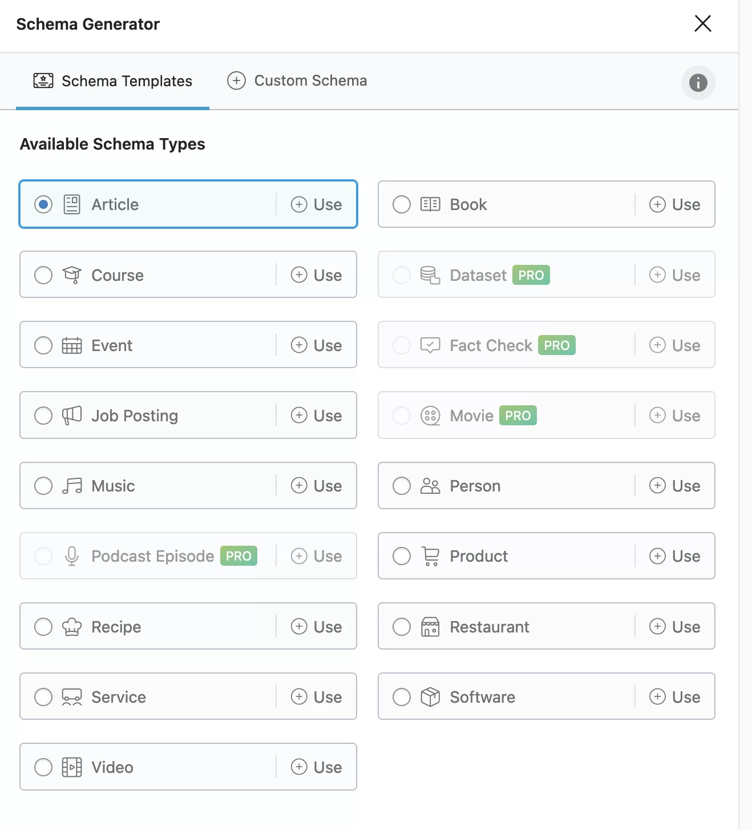Image resolution: width=752 pixels, height=830 pixels.
Task: Click the Restaurant storefront icon
Action: 430,627
